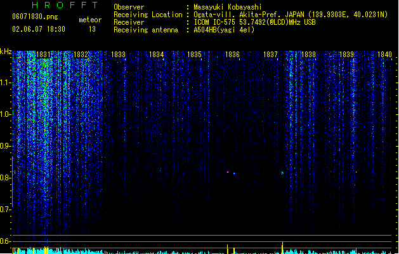Click the date 02.06.07 18:30

tap(39, 29)
